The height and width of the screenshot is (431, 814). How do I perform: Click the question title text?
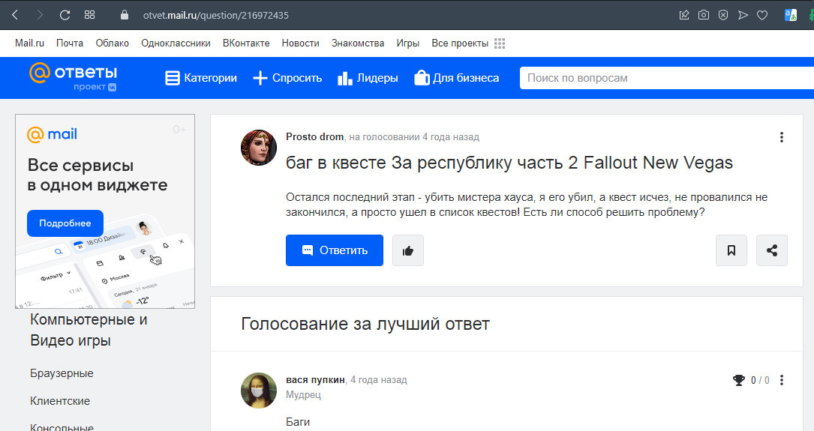pyautogui.click(x=509, y=163)
